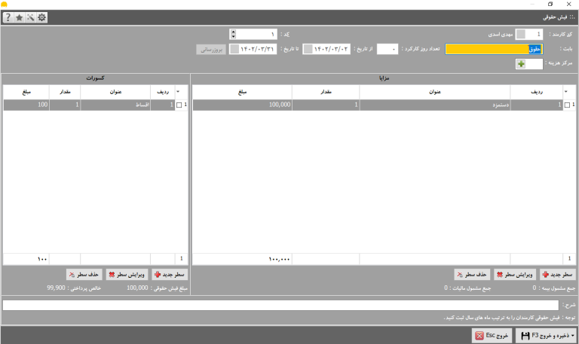Open the calendar picker for the from-date
Image resolution: width=579 pixels, height=344 pixels.
coord(308,49)
